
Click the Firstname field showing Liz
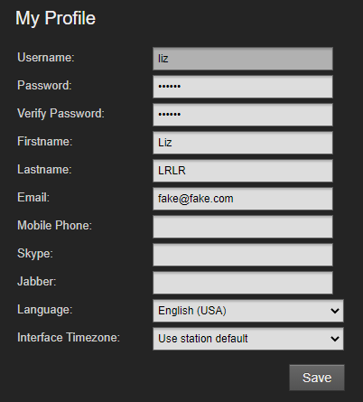point(243,143)
